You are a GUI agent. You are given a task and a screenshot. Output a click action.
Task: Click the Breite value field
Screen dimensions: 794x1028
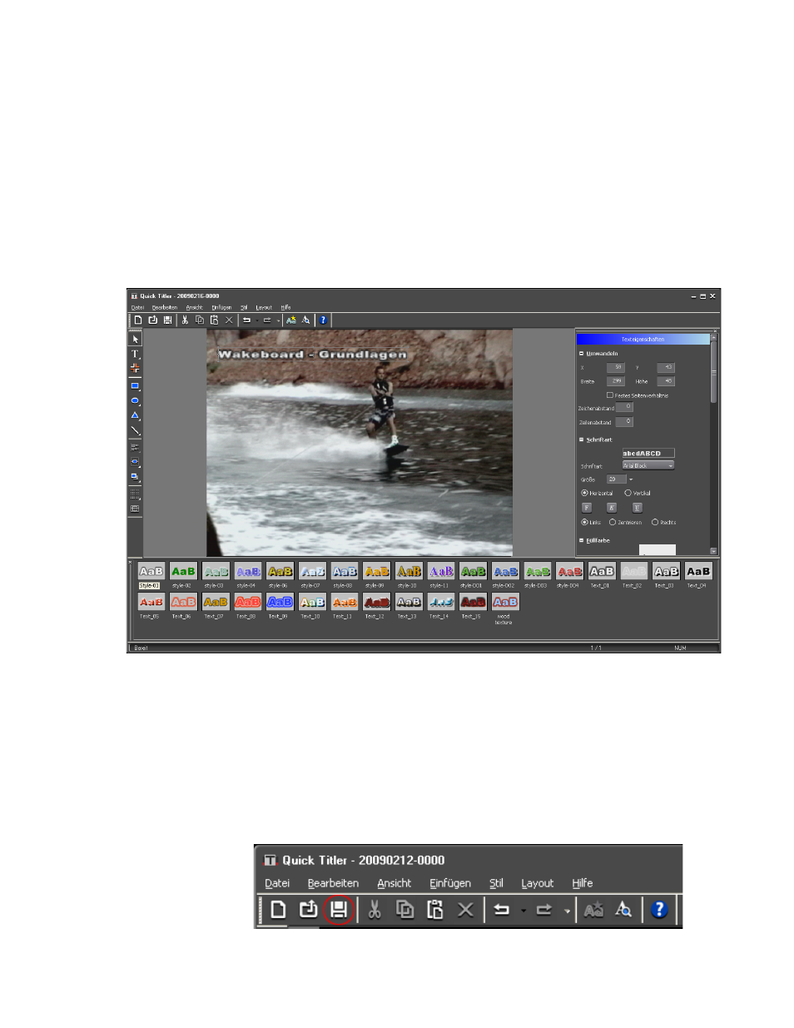(615, 381)
